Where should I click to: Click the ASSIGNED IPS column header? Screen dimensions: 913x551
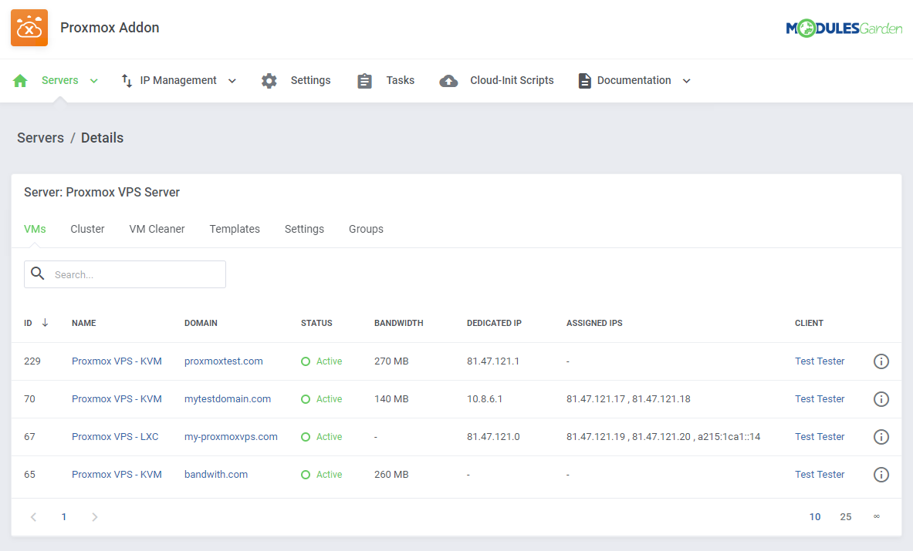594,323
